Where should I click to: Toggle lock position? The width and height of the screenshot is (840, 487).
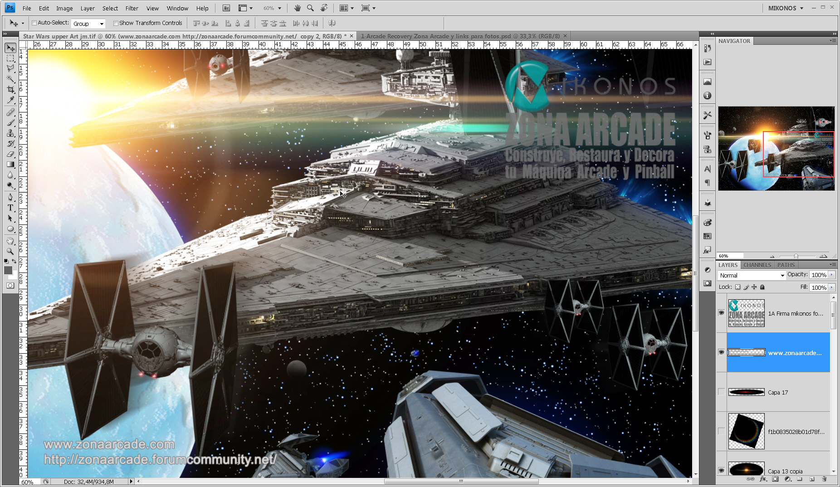point(754,287)
